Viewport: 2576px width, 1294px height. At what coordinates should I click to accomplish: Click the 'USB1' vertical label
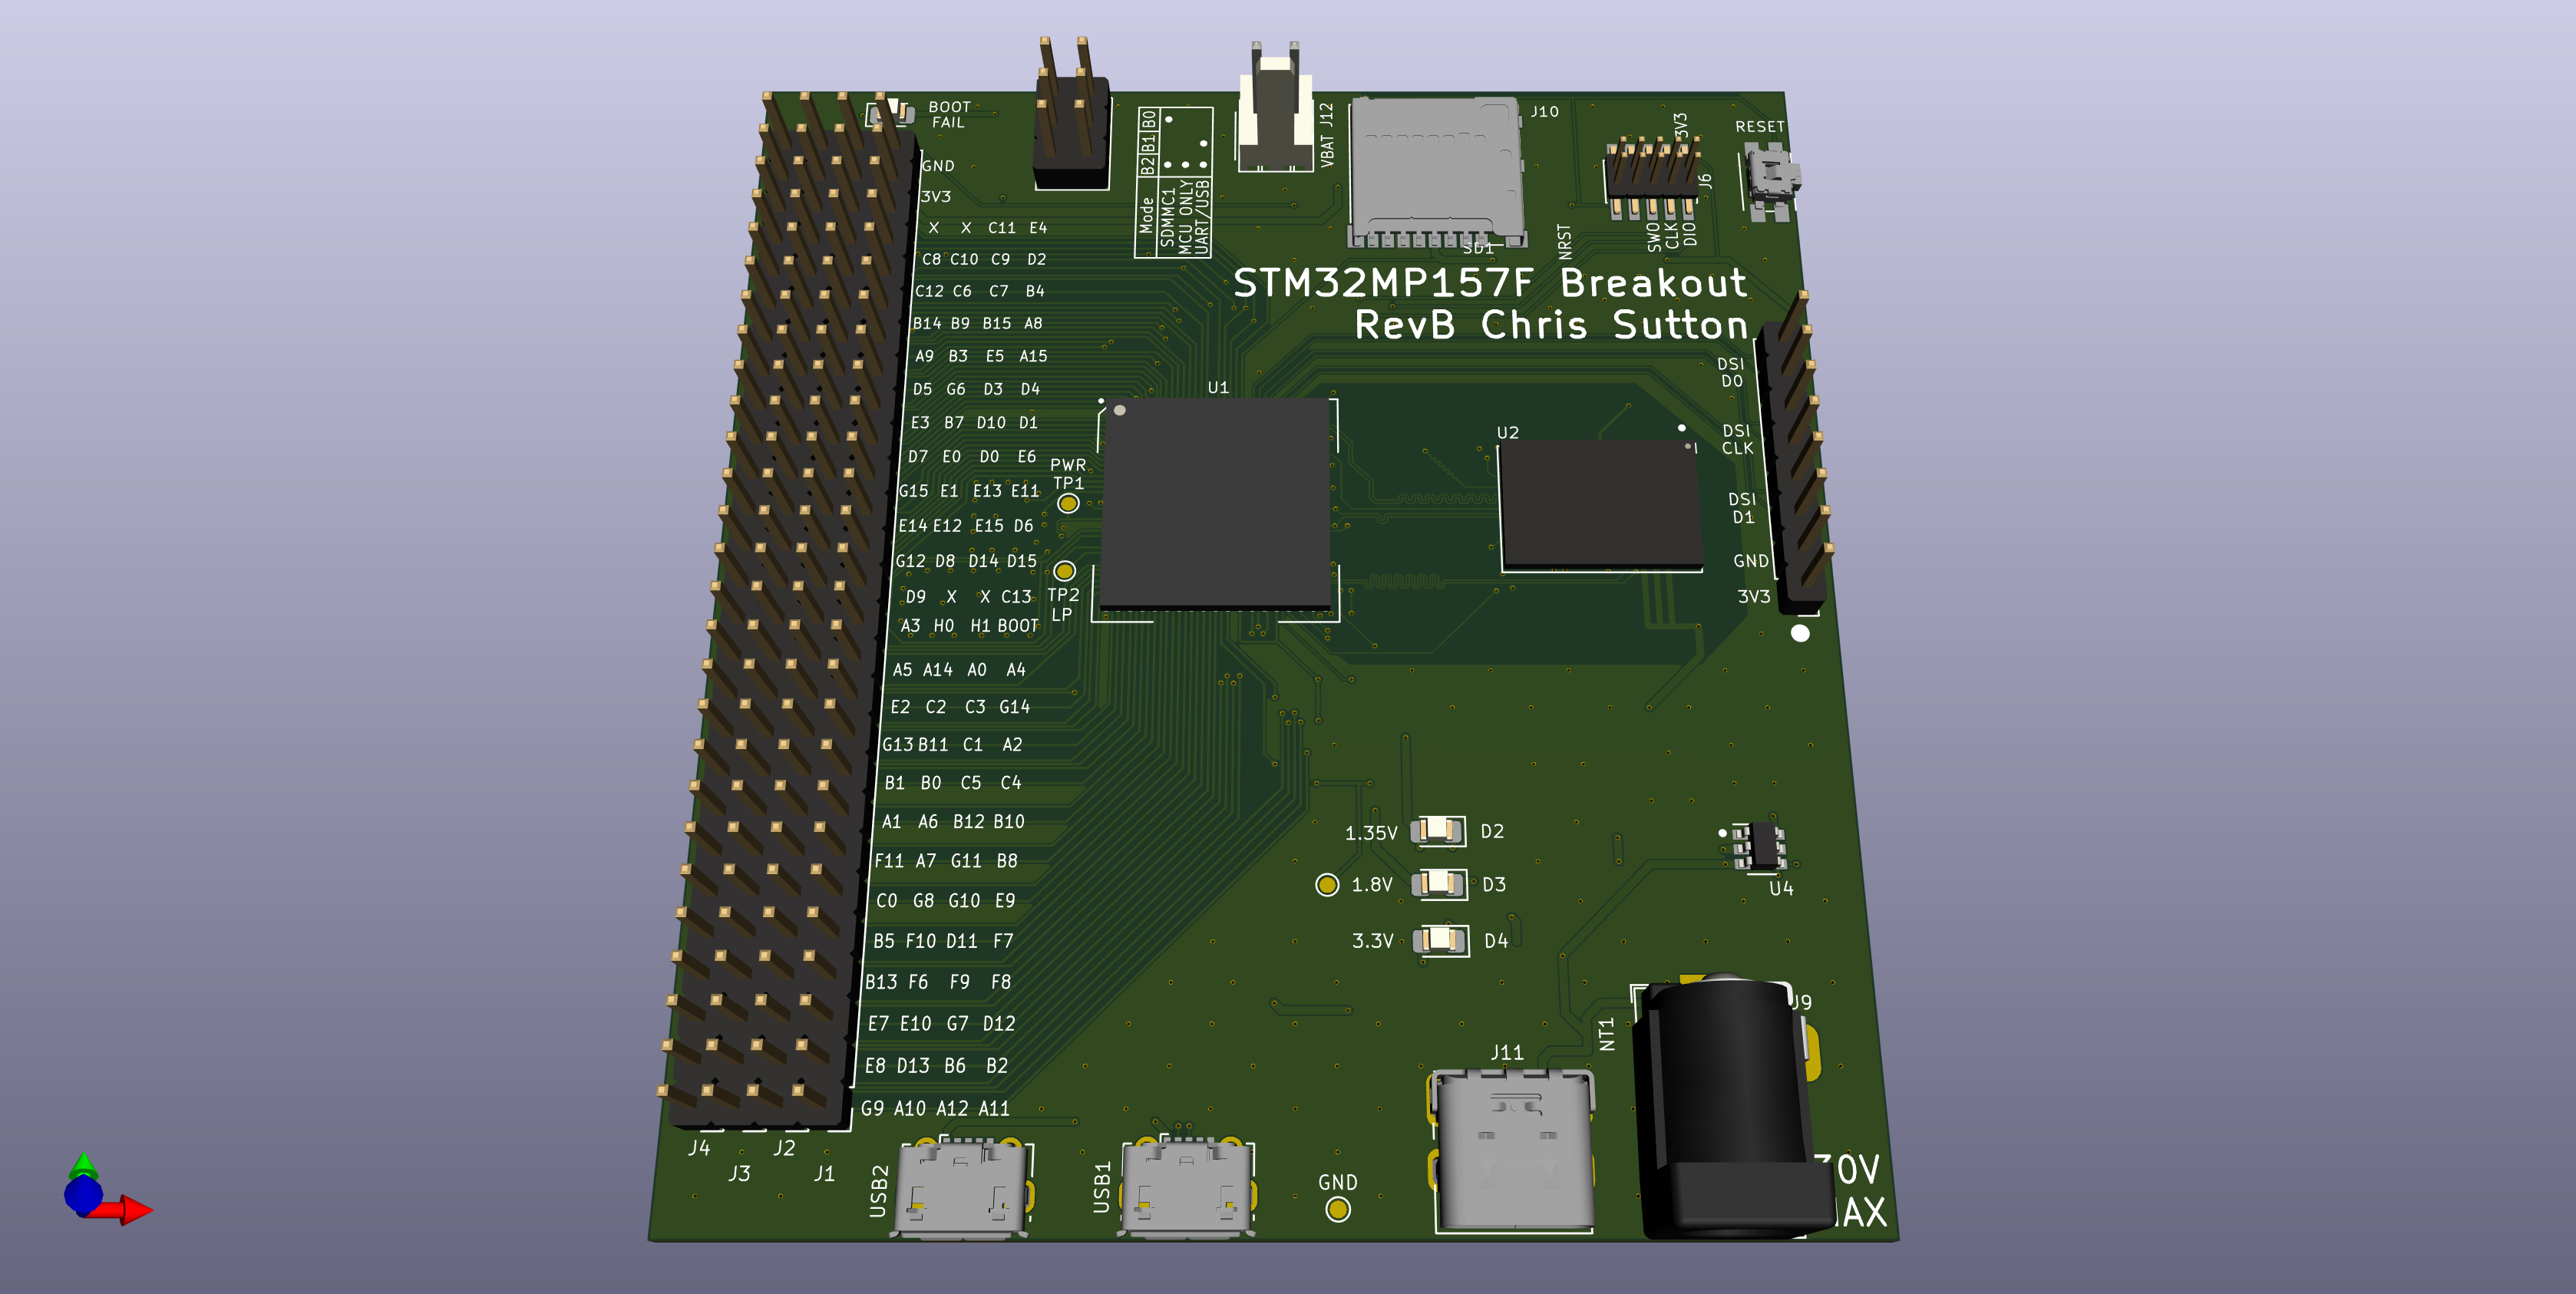click(1101, 1187)
